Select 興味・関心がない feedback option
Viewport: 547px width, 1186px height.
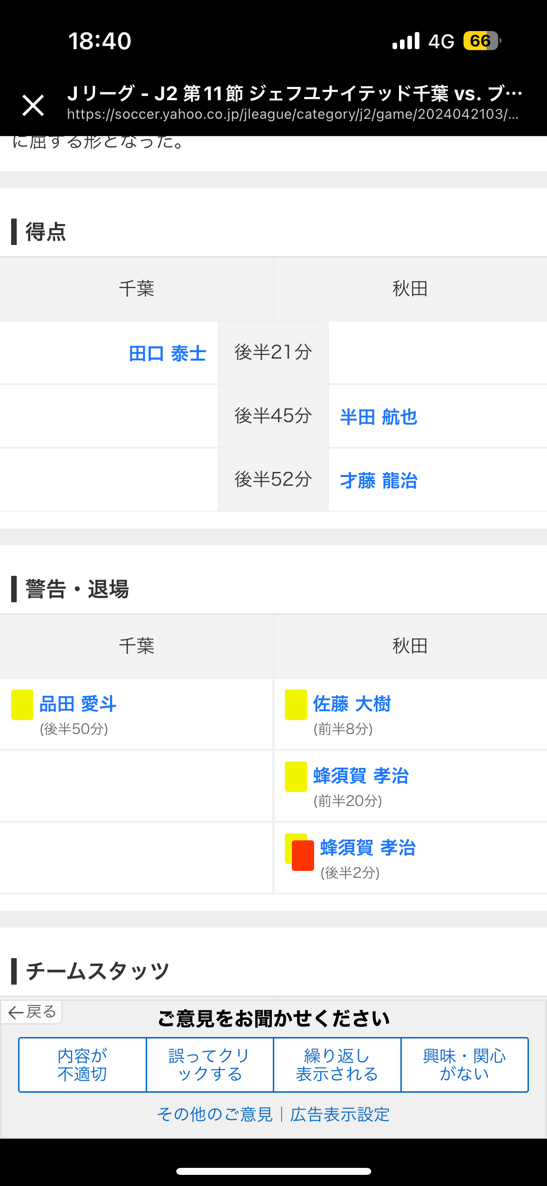[464, 1064]
